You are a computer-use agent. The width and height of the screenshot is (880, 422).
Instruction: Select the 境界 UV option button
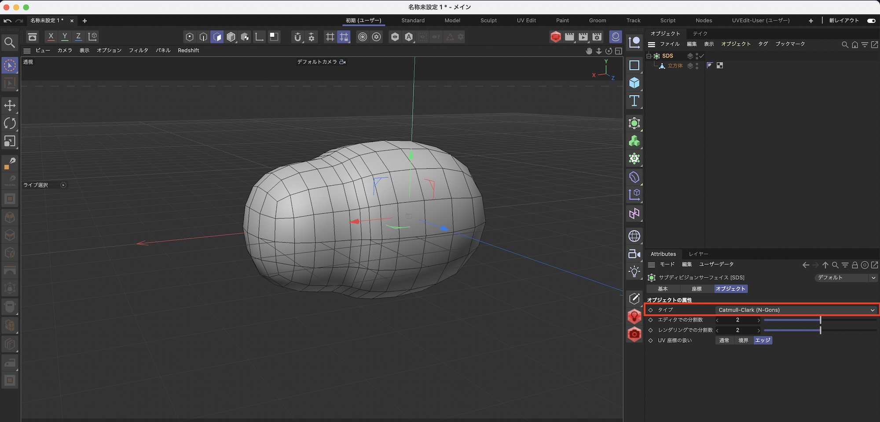point(743,340)
